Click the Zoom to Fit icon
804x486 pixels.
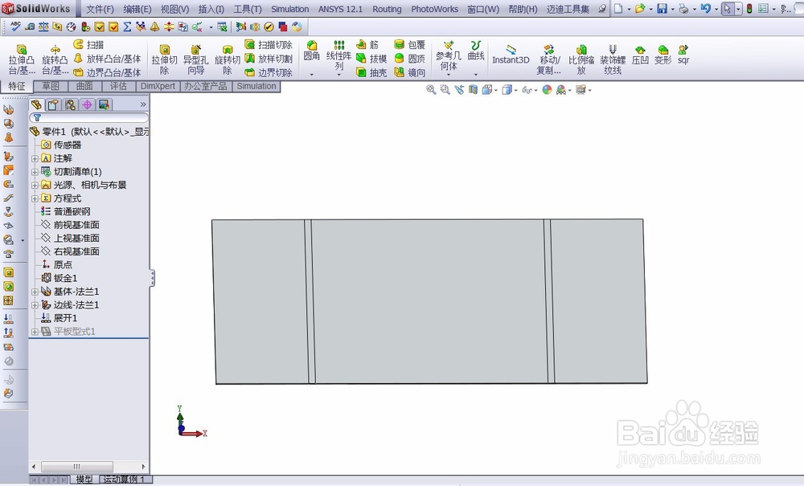tap(431, 90)
